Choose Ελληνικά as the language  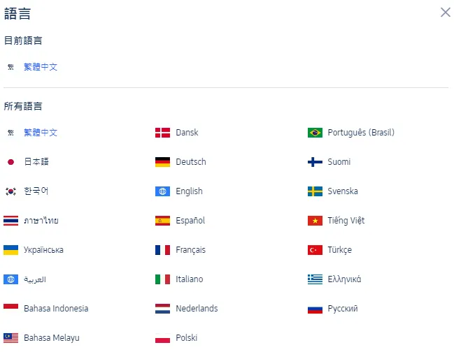pos(344,279)
